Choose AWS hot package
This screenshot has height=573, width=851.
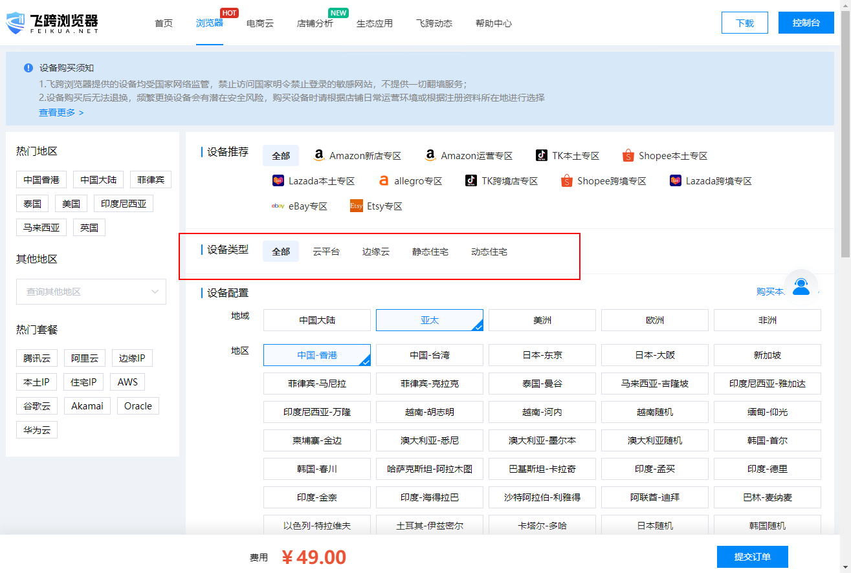[127, 382]
